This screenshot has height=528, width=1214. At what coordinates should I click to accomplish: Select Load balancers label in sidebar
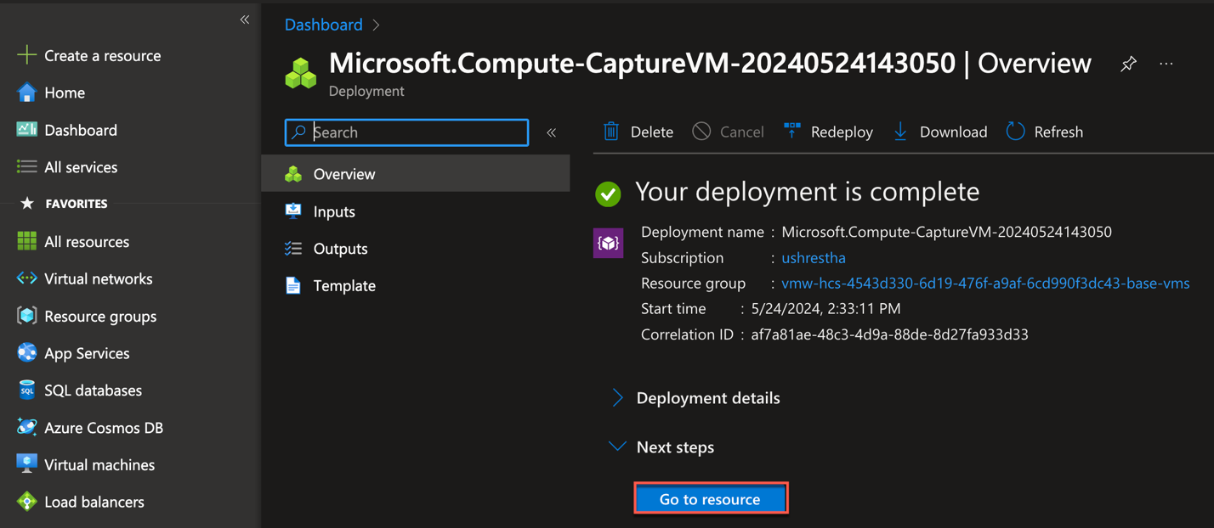tap(94, 503)
